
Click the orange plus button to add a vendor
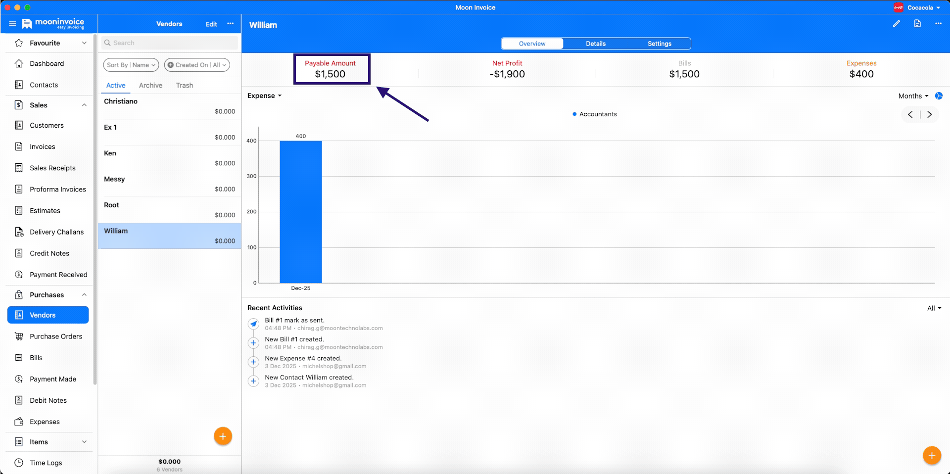tap(223, 436)
